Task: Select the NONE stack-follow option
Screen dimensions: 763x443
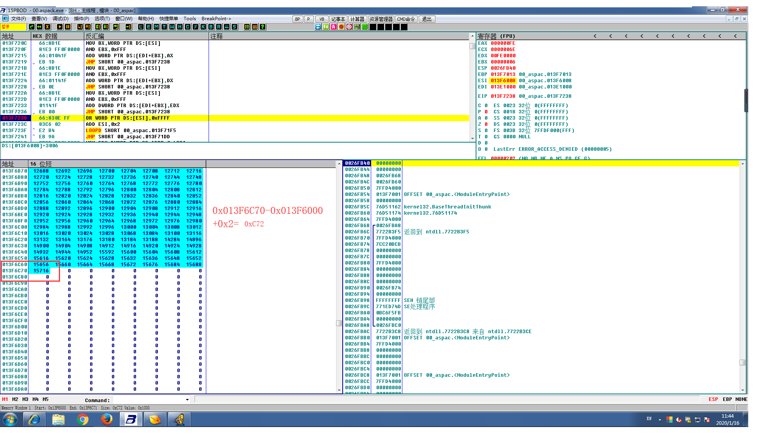Action: (741, 399)
